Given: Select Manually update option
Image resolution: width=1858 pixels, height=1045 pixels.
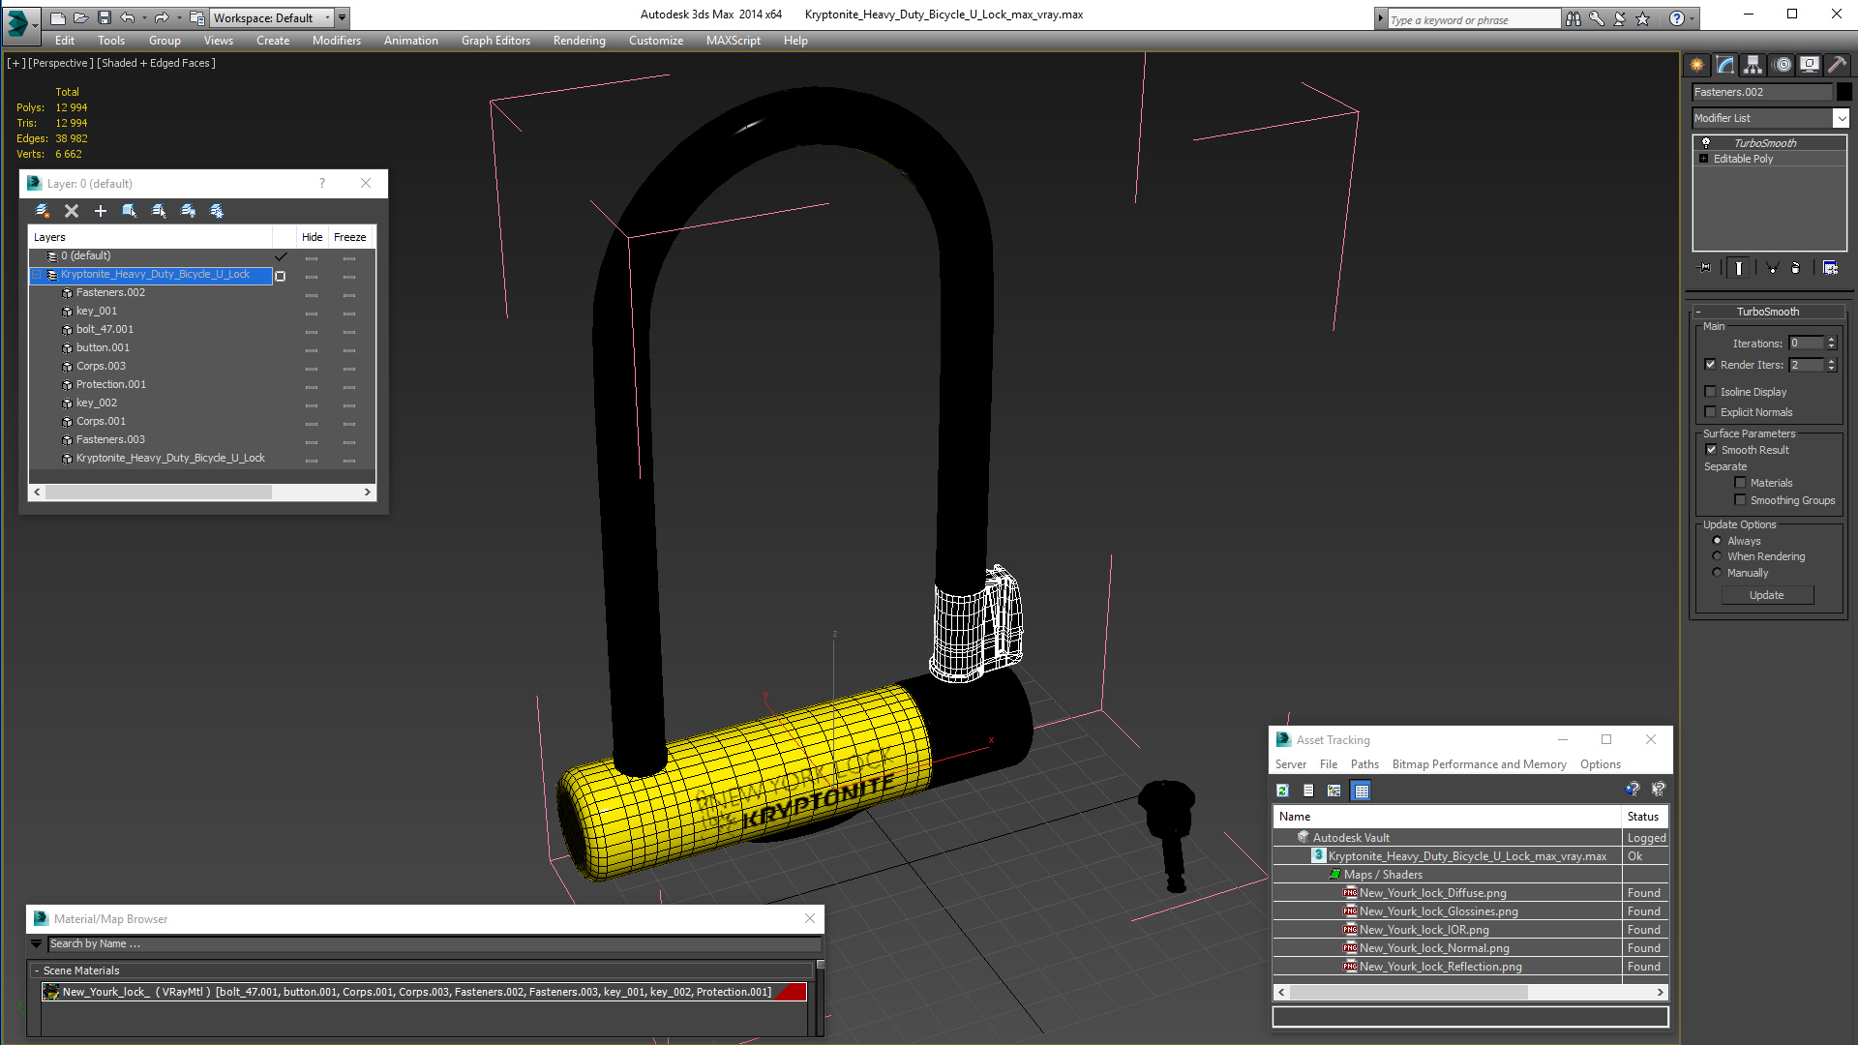Looking at the screenshot, I should pyautogui.click(x=1718, y=573).
